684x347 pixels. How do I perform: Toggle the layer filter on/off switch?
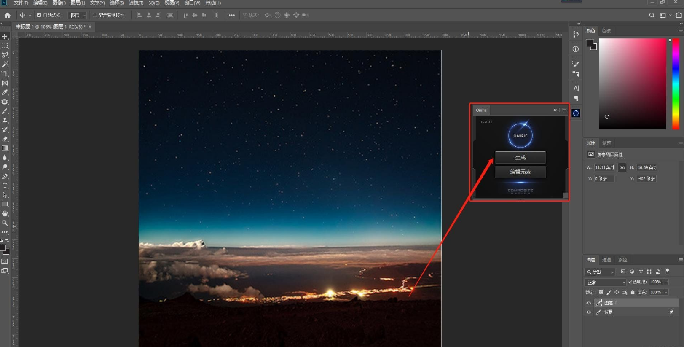(x=667, y=271)
